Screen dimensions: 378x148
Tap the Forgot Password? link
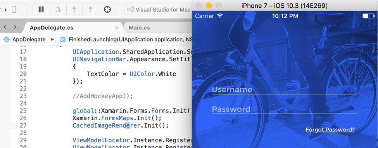[x=330, y=130]
